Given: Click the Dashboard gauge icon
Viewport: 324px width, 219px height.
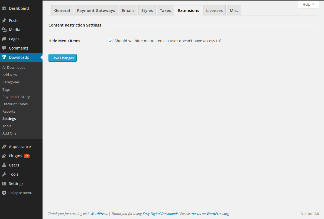Looking at the screenshot, I should (x=4, y=8).
